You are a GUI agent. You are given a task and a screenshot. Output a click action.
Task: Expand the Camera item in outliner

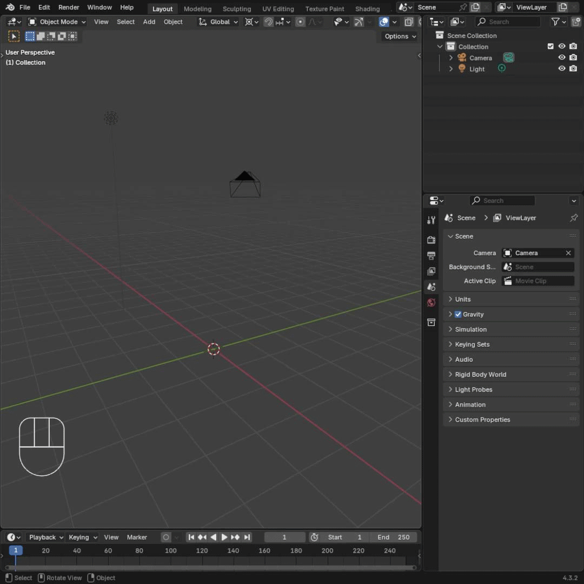click(451, 57)
